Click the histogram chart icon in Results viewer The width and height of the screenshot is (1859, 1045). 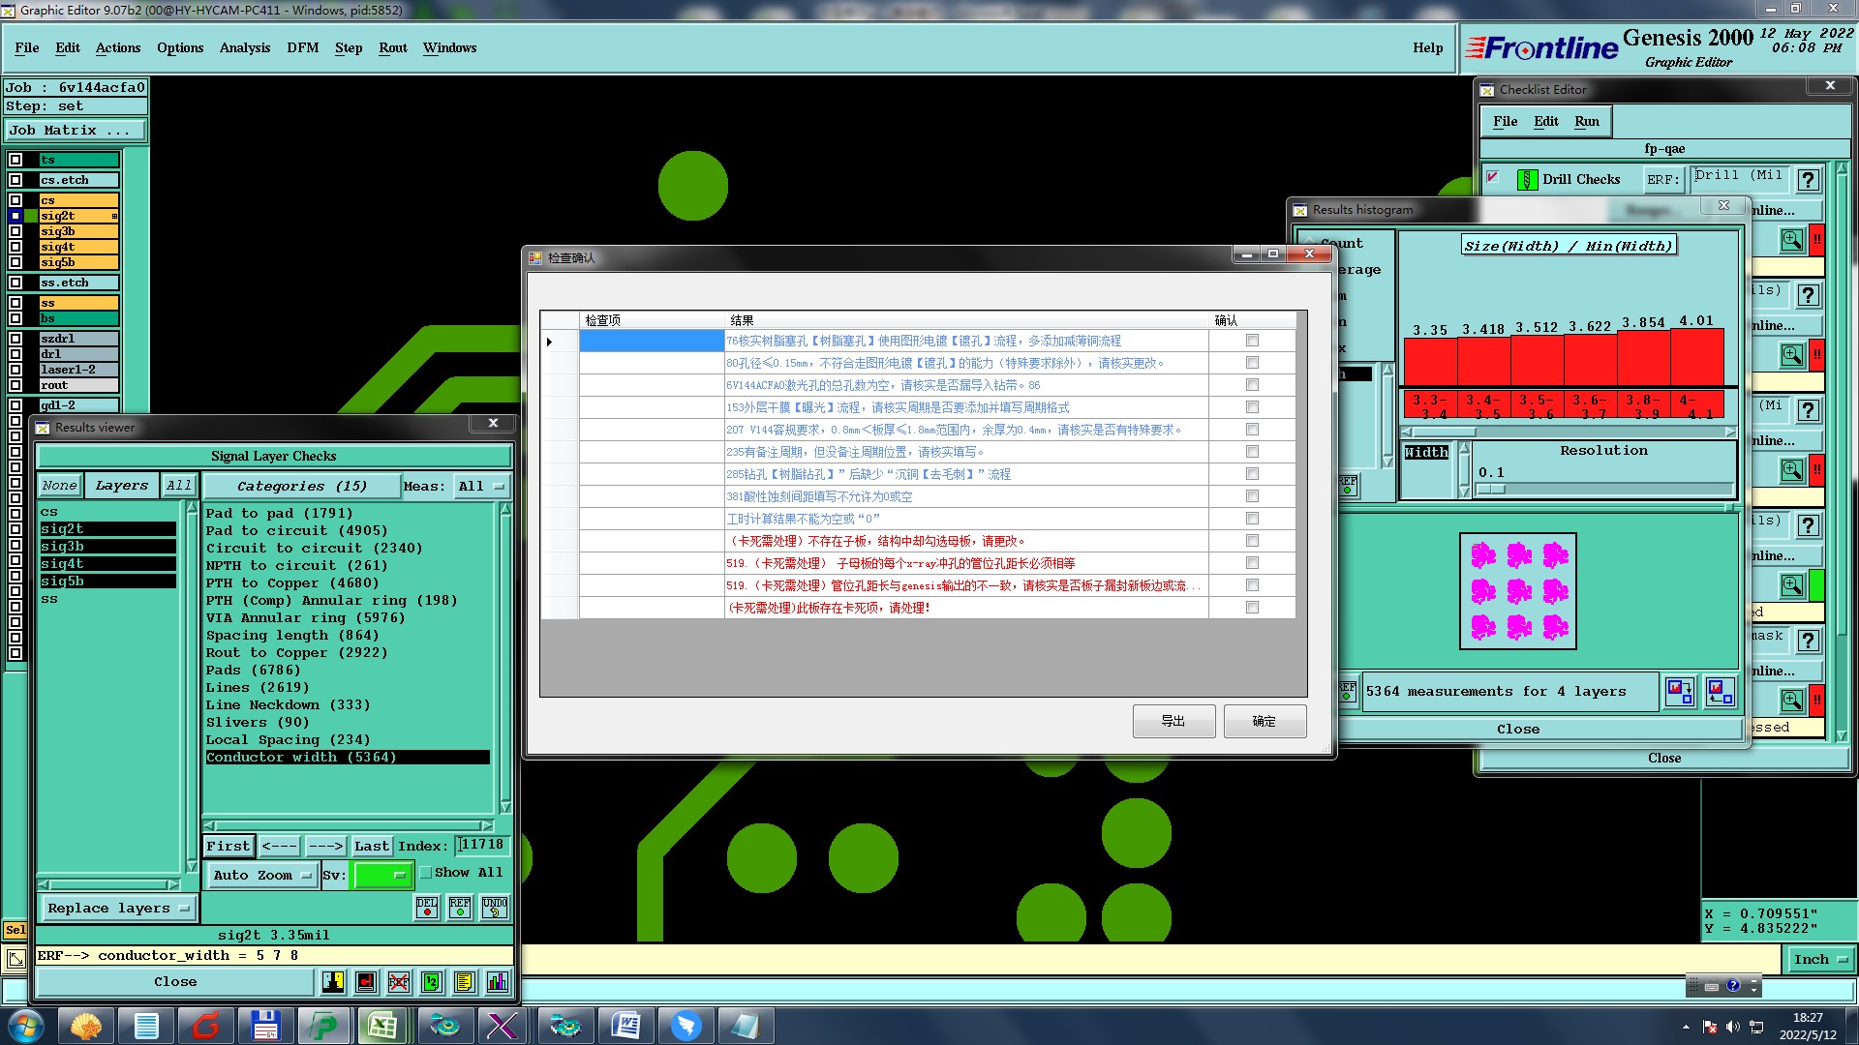pos(497,982)
